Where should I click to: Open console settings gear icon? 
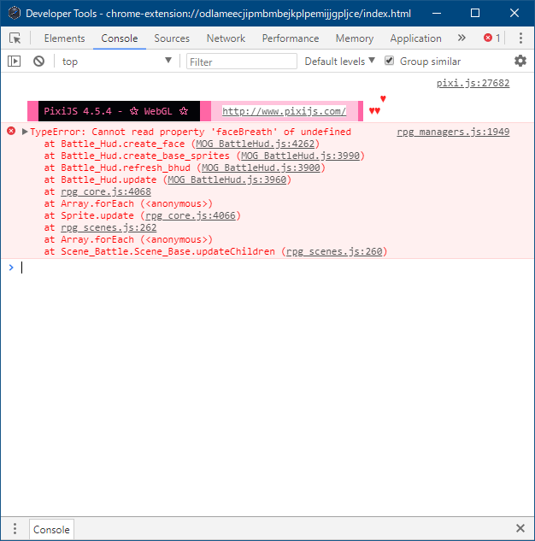click(x=520, y=61)
